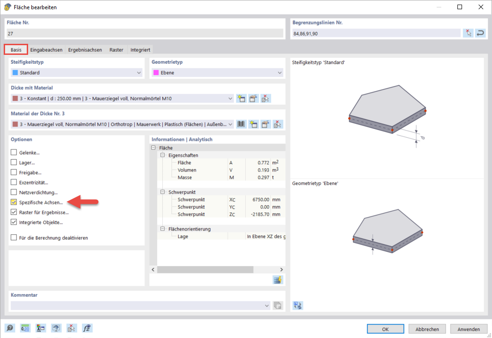Click the OK button
Screen dimensions: 492x338
(x=385, y=329)
